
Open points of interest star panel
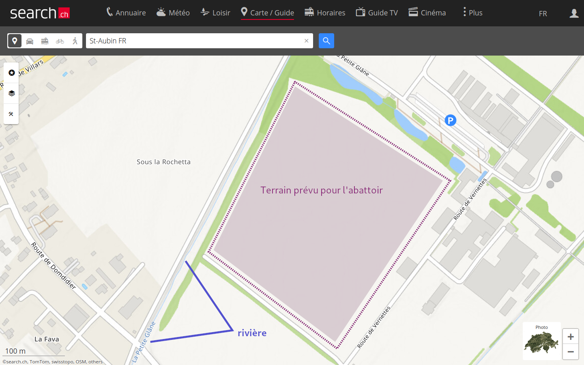coord(11,73)
